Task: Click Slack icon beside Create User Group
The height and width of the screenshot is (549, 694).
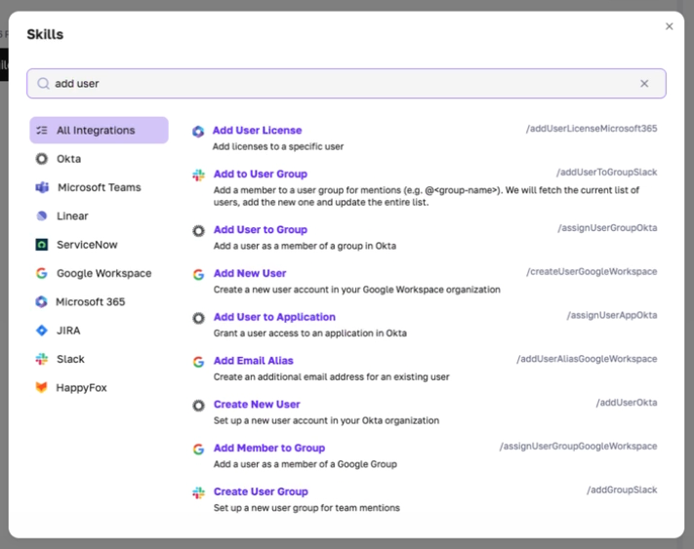Action: (x=198, y=492)
